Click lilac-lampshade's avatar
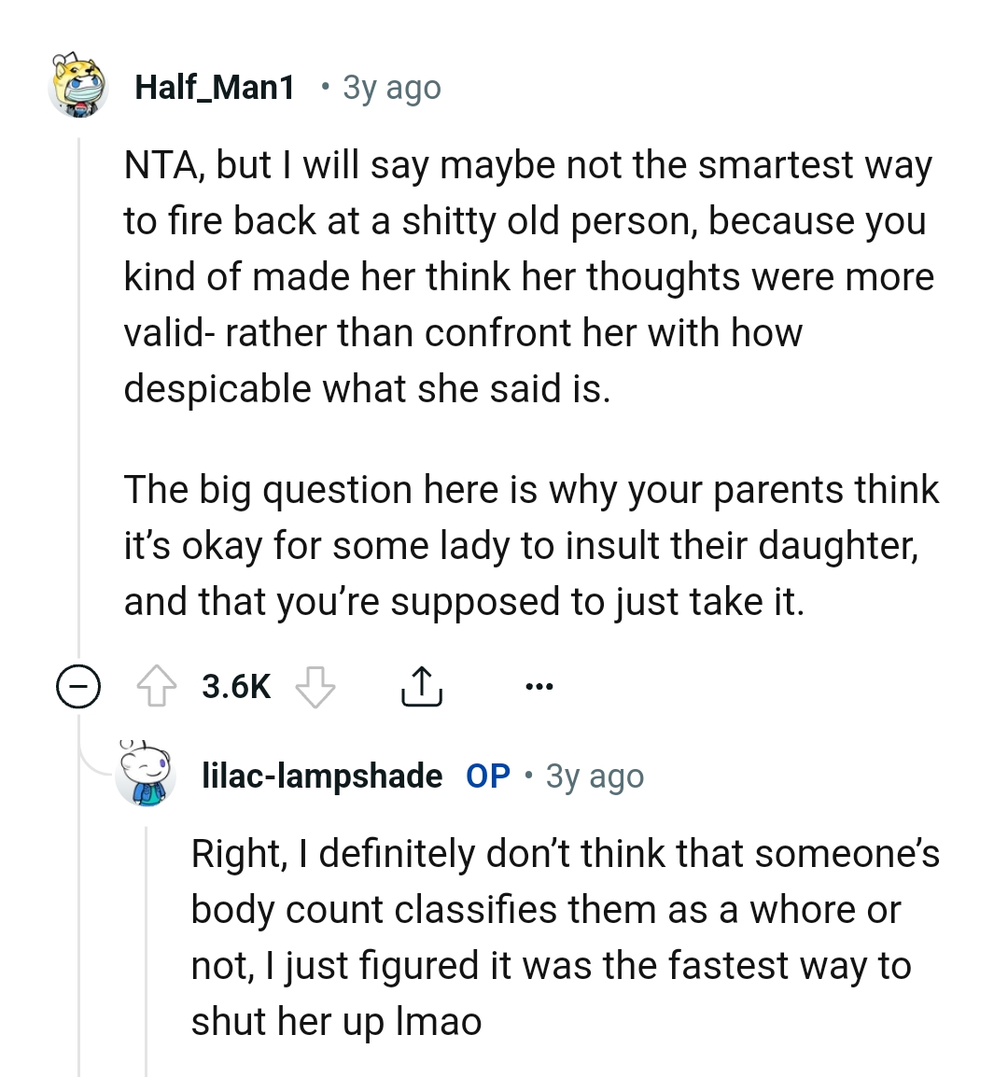Viewport: 1008px width, 1077px height. click(x=147, y=776)
